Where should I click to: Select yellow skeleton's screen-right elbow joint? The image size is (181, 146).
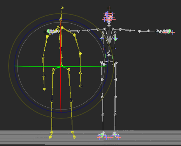point(80,54)
